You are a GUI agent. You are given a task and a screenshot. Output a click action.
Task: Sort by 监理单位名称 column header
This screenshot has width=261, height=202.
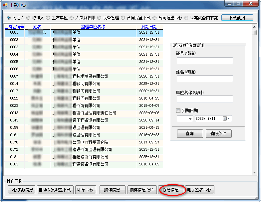click(x=93, y=27)
